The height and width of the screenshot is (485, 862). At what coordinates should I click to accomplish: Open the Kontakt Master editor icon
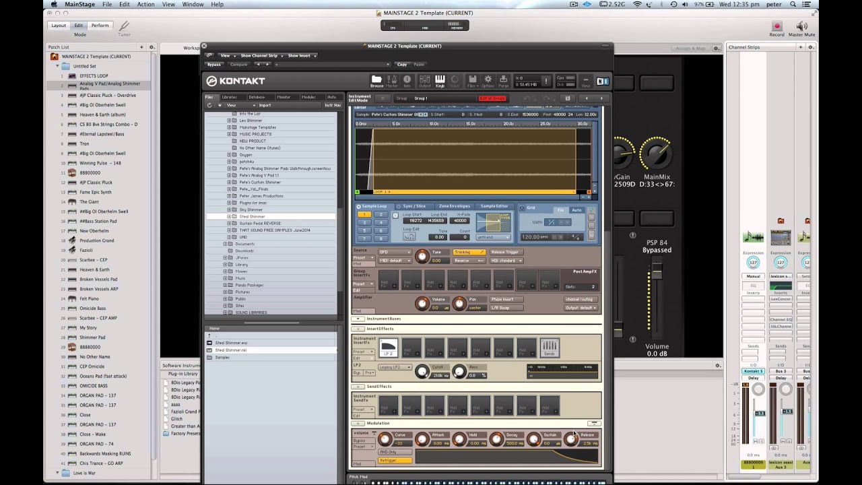coord(392,81)
